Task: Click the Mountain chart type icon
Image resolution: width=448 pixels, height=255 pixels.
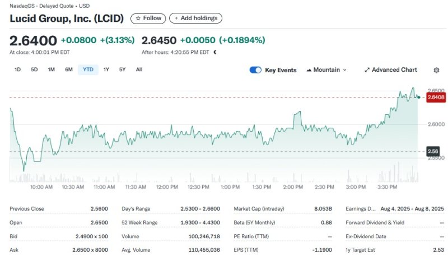Action: coord(309,70)
